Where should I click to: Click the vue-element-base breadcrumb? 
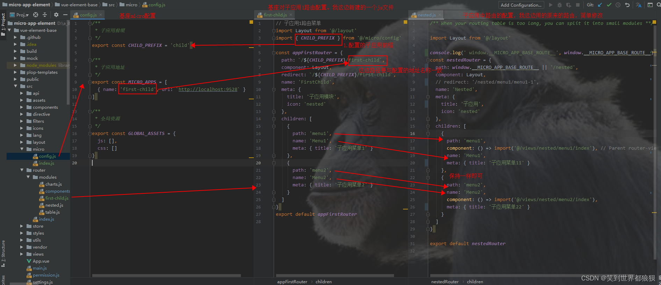tap(76, 5)
